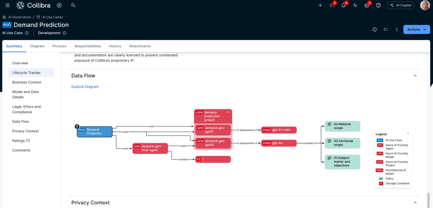Open the Responsibilities tab
The height and width of the screenshot is (208, 433).
pyautogui.click(x=88, y=46)
